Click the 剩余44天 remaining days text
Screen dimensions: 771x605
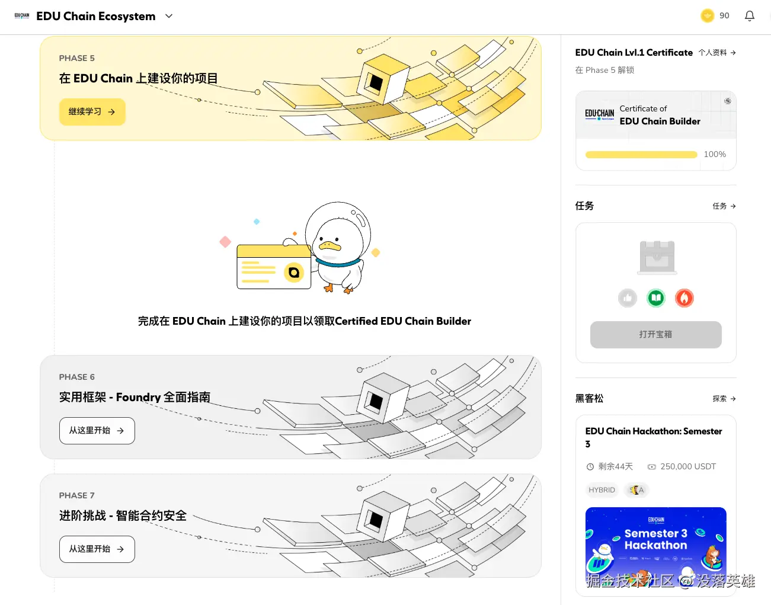pos(616,467)
